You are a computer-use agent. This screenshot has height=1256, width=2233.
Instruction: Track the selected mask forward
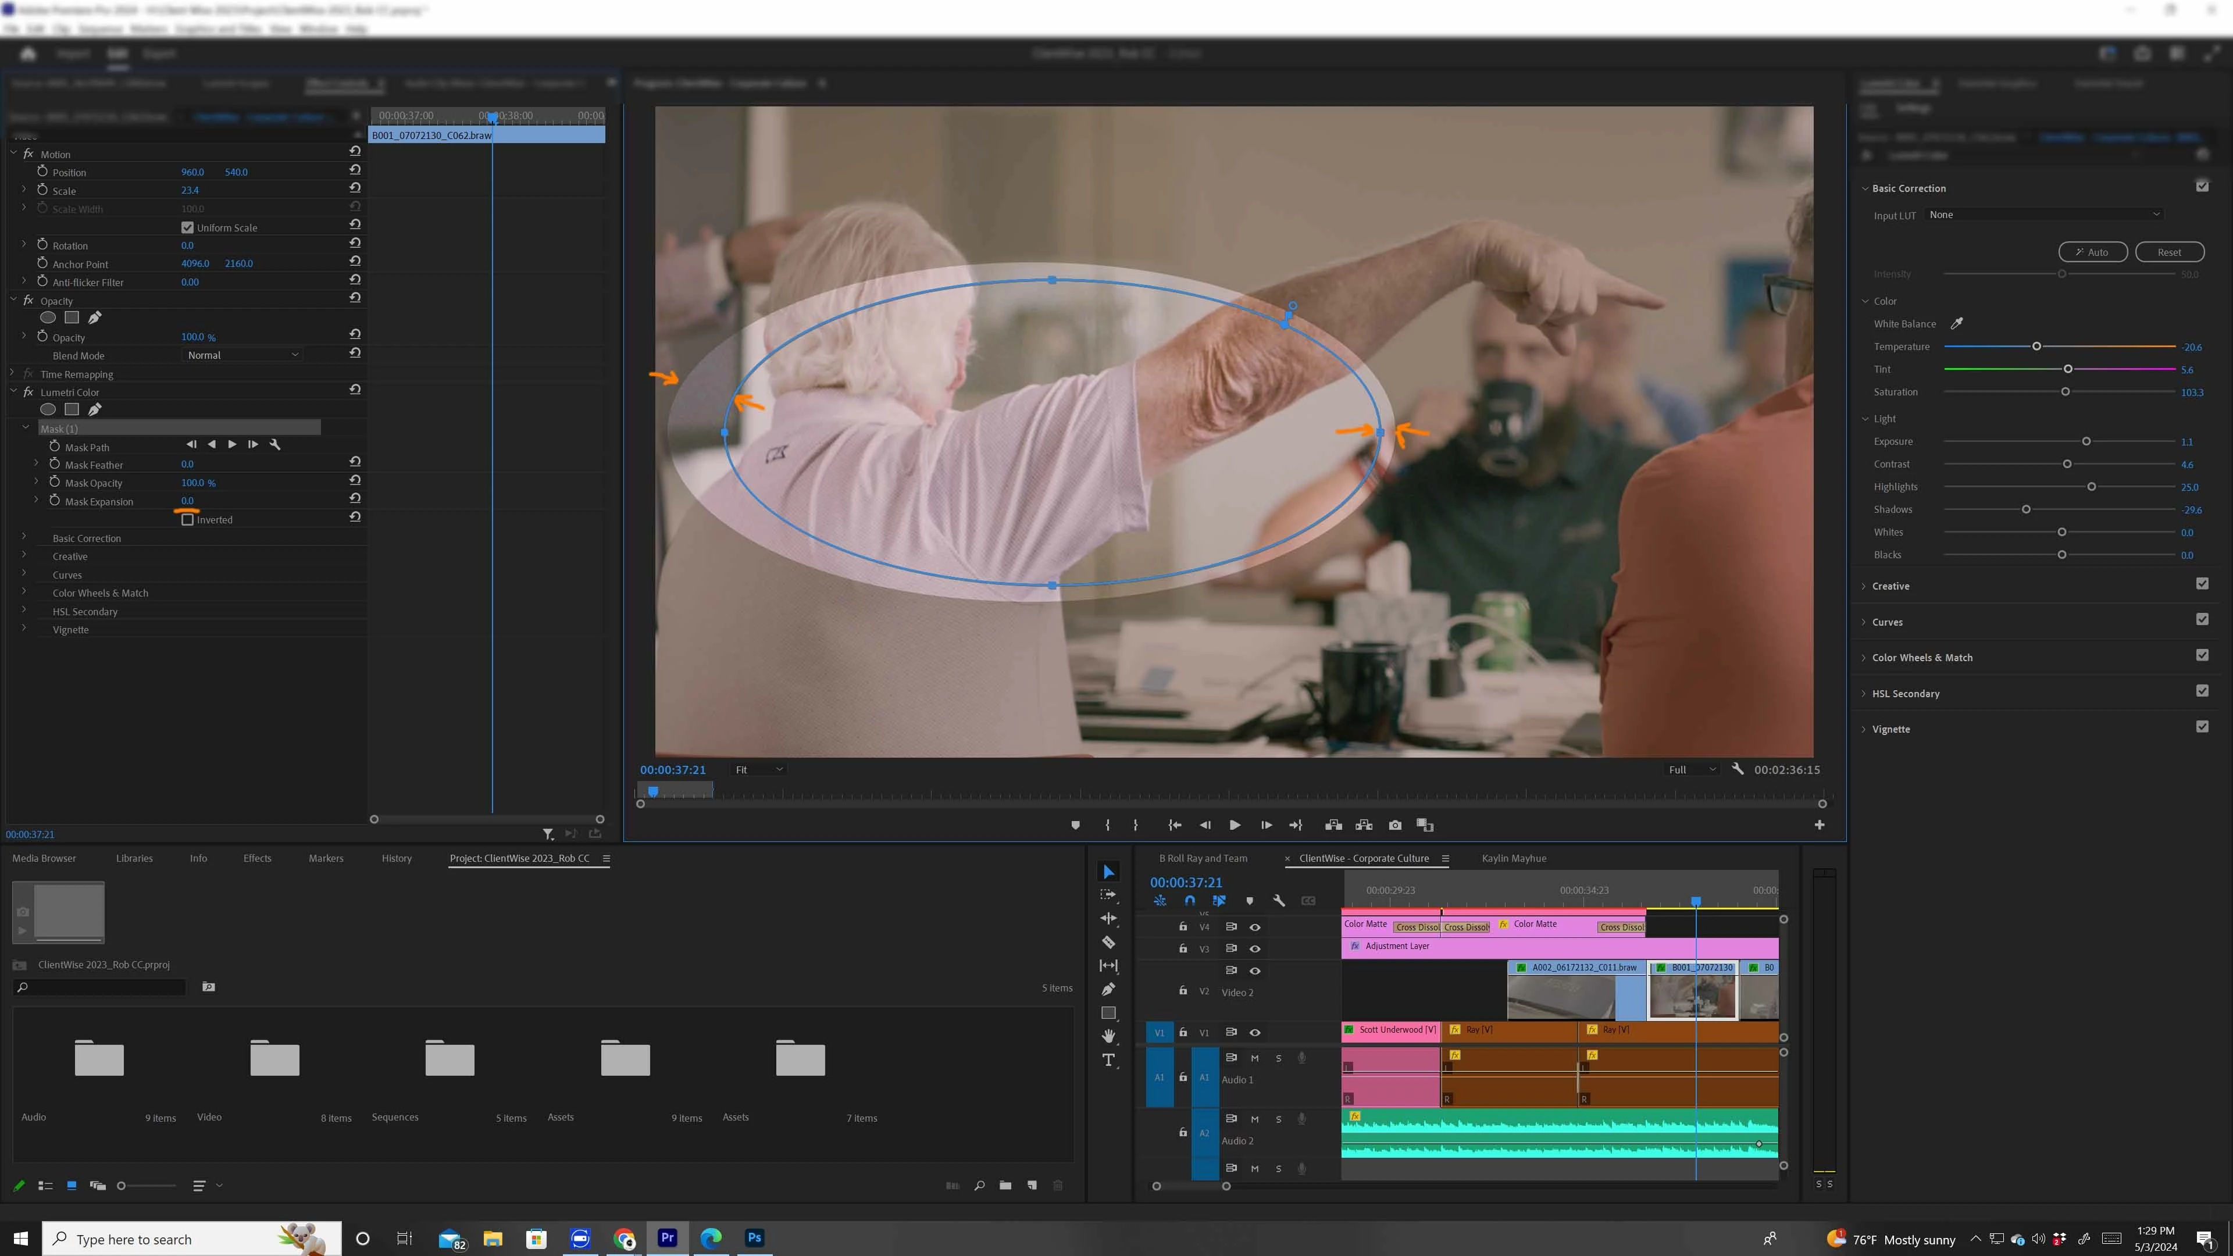pos(233,445)
